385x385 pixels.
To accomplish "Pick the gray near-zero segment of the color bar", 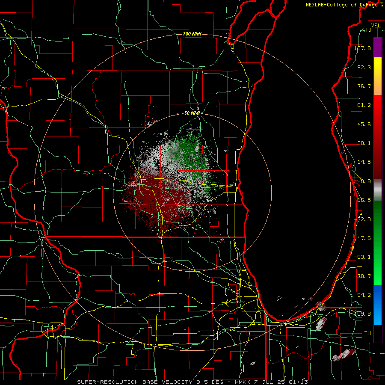I will click(378, 190).
